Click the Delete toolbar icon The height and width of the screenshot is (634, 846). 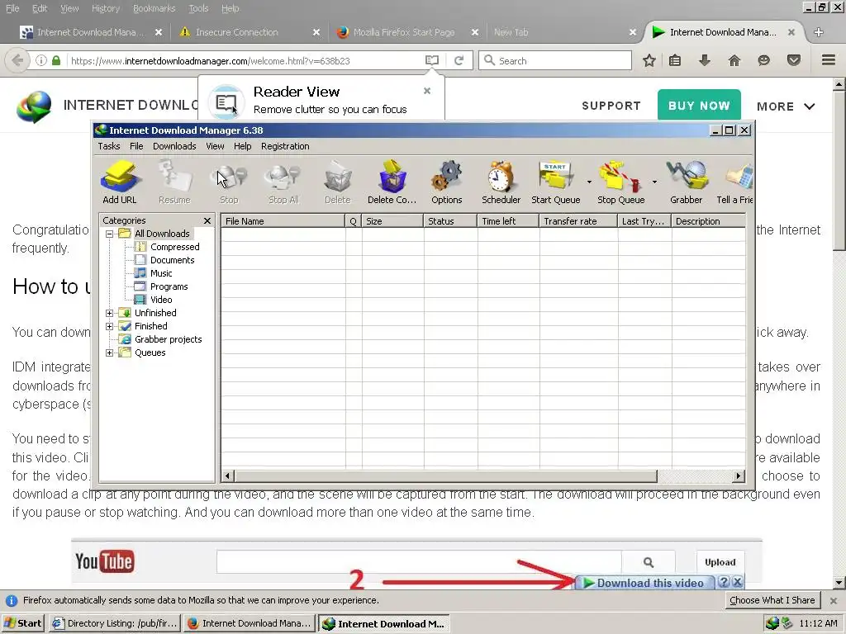tap(338, 182)
